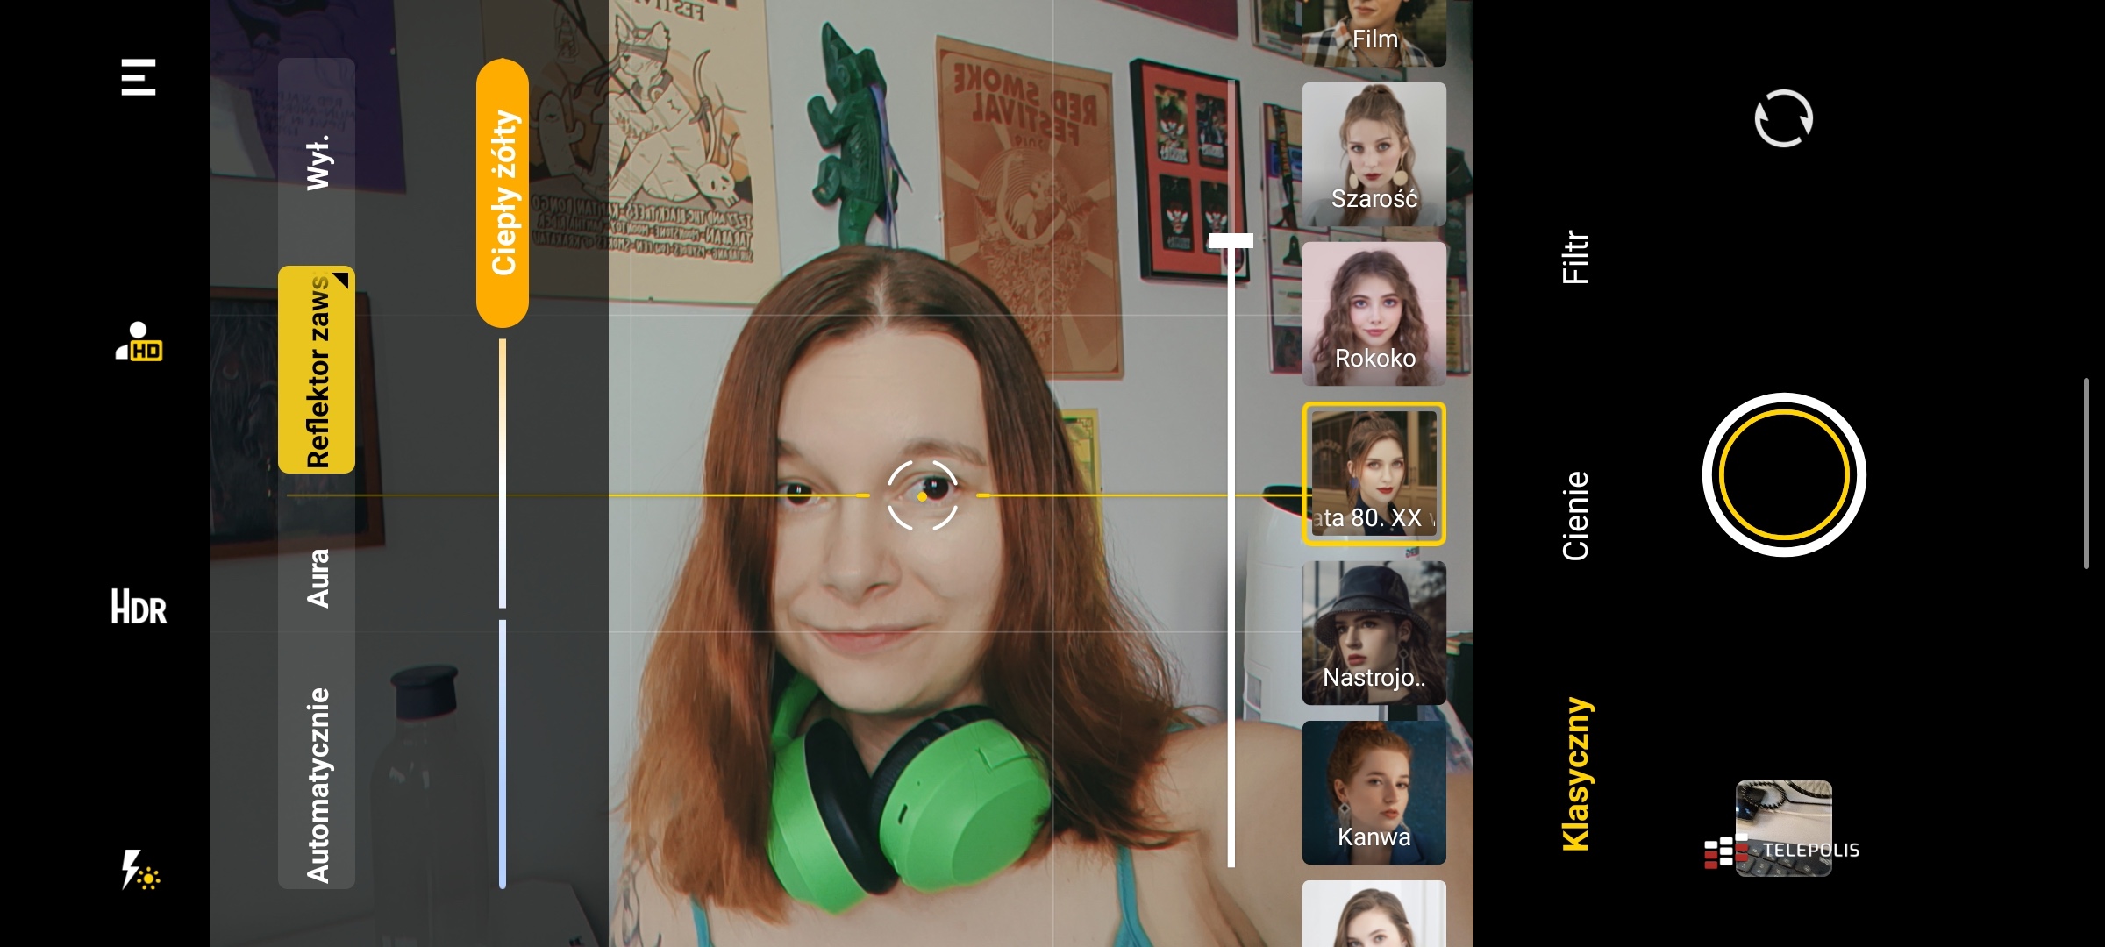Click the white filter intensity slider handle

tap(1231, 240)
